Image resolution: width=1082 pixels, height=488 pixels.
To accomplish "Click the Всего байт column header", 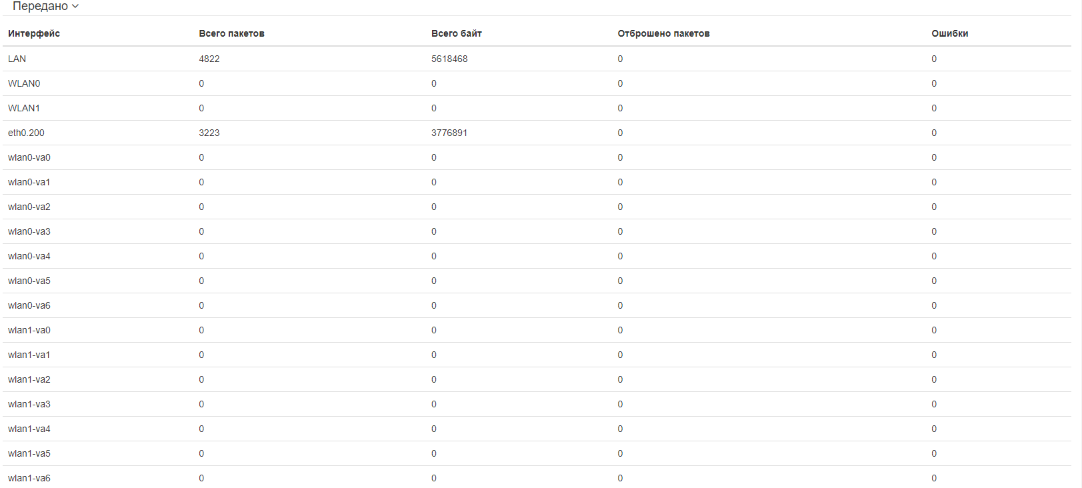I will tap(456, 33).
